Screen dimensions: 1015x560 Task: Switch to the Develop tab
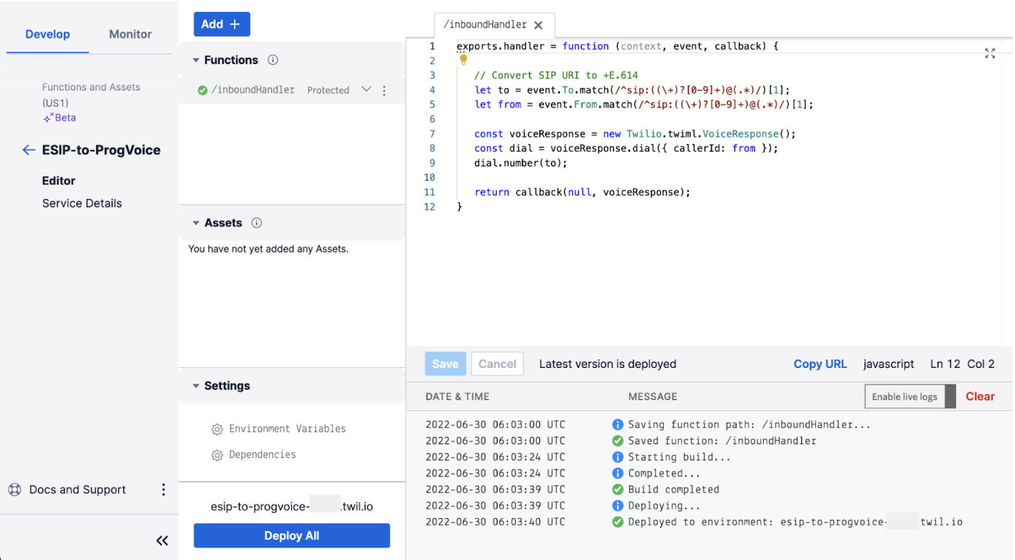pos(48,34)
